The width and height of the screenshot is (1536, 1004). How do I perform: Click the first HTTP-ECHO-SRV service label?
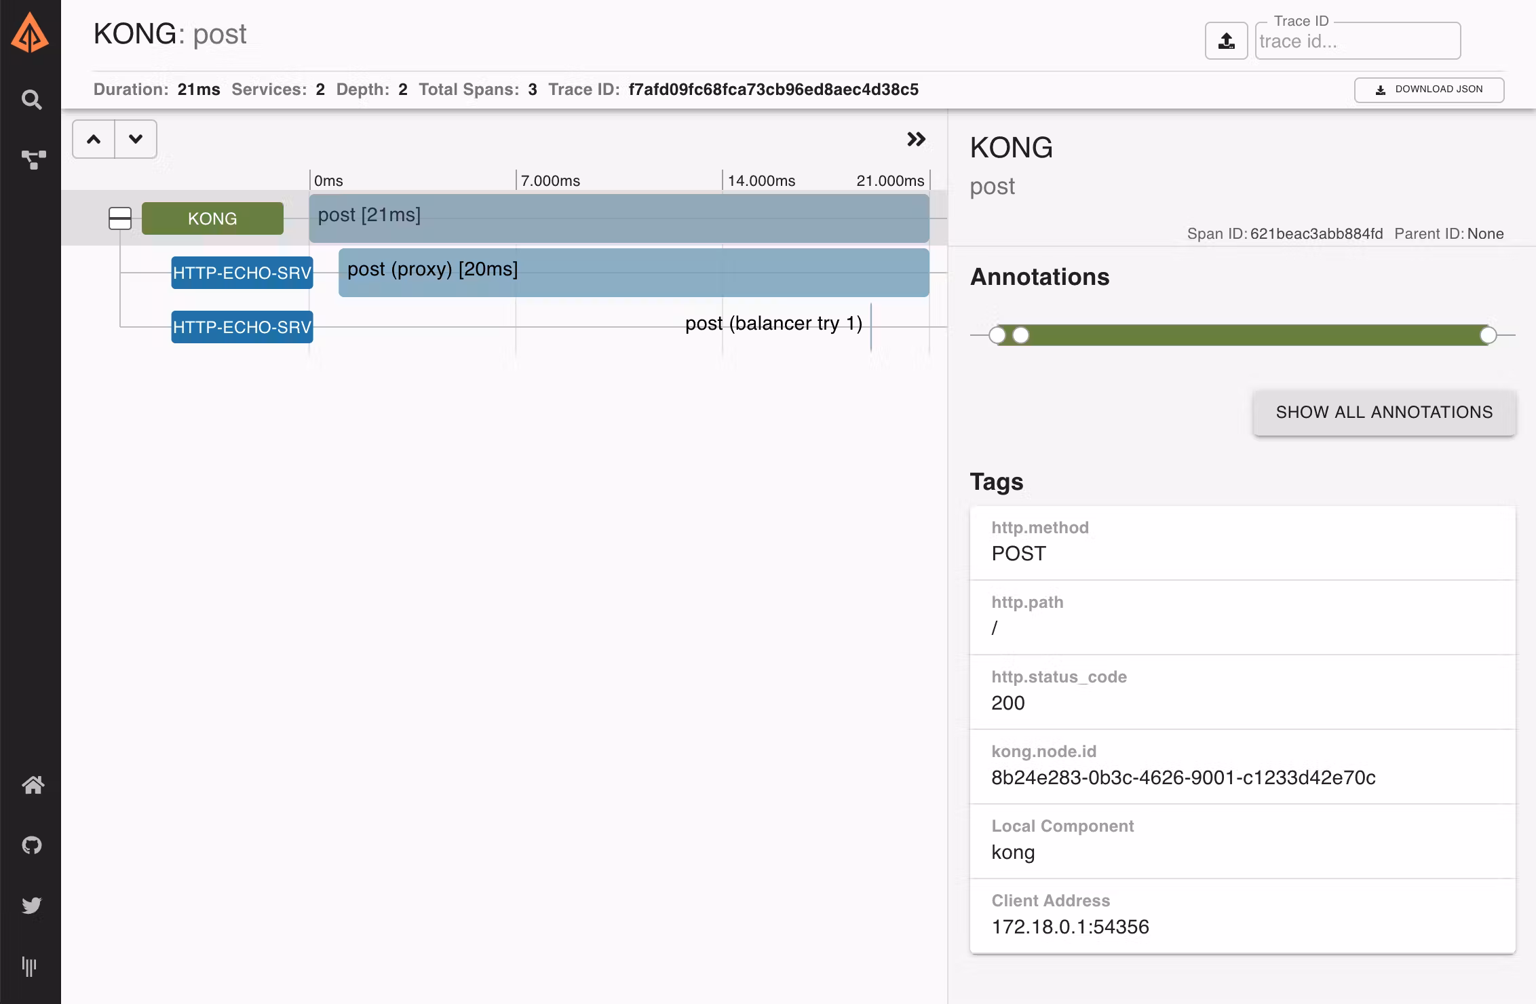click(242, 273)
